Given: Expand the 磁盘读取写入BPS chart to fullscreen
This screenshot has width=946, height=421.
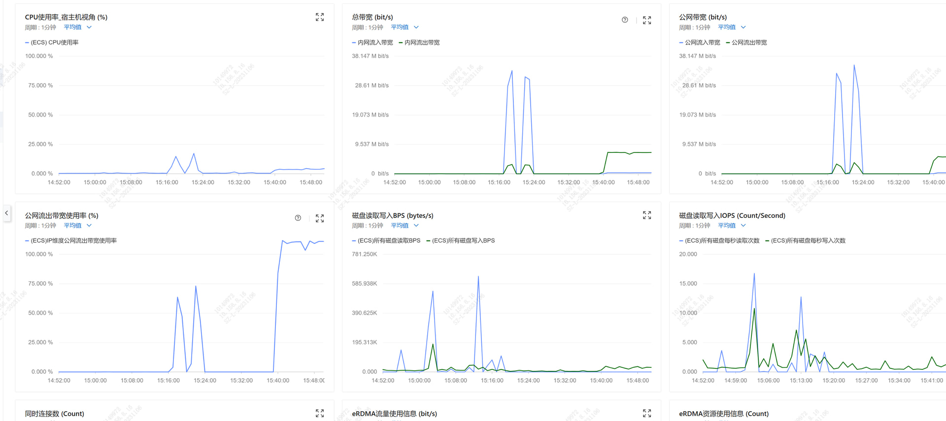Looking at the screenshot, I should pyautogui.click(x=647, y=215).
